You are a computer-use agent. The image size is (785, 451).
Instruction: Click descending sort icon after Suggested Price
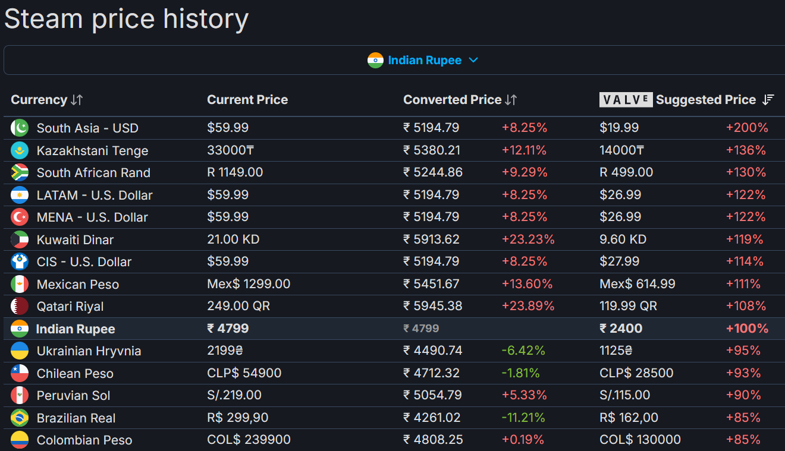click(768, 100)
